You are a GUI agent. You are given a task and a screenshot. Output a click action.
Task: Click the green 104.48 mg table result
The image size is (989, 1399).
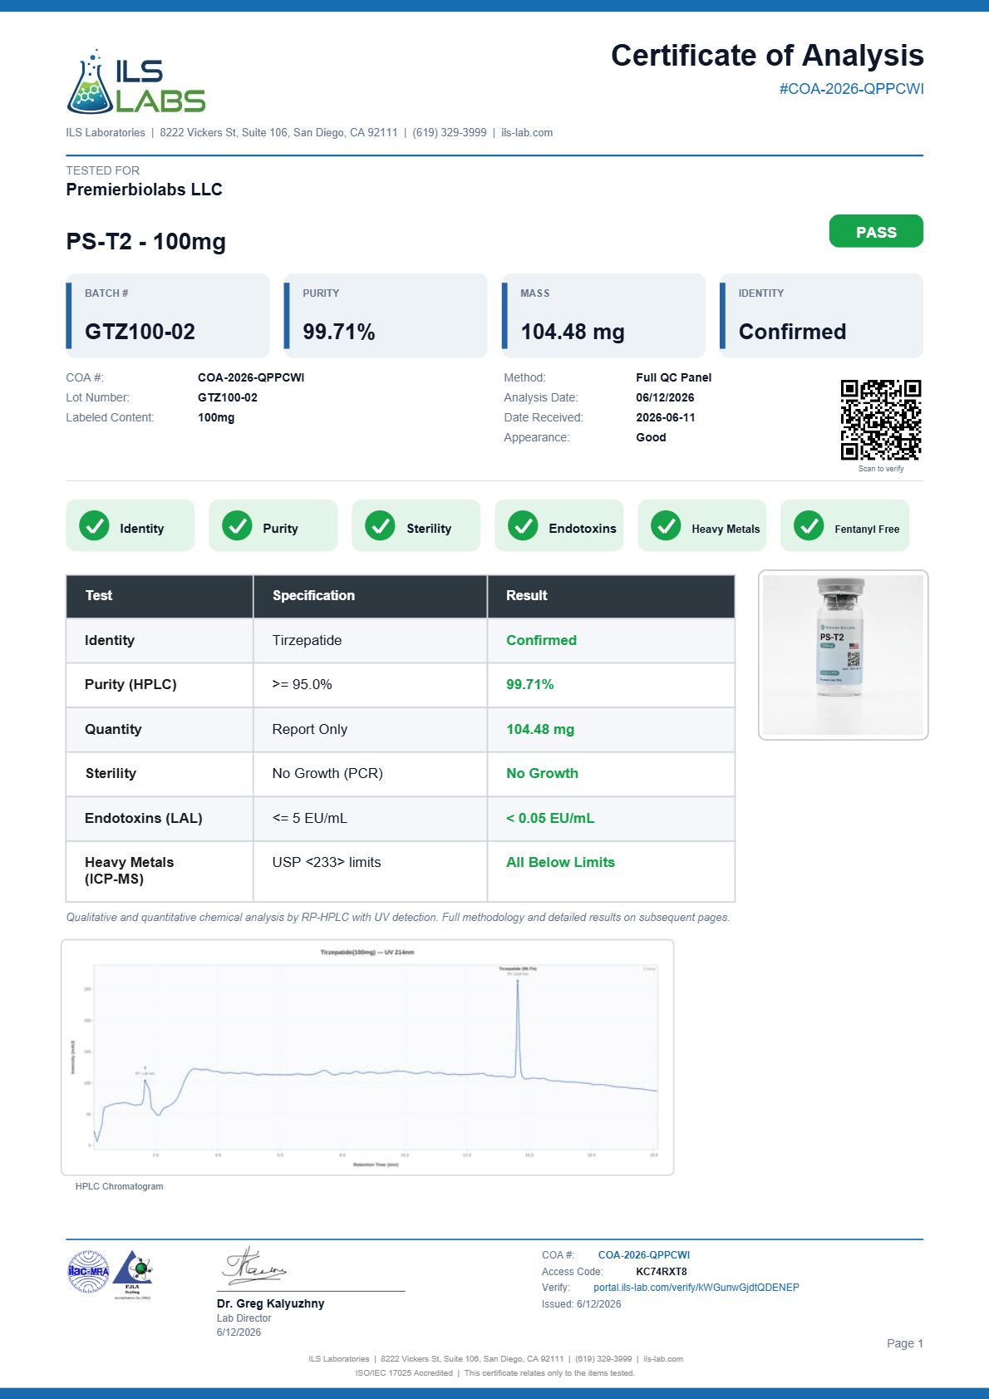pos(540,729)
